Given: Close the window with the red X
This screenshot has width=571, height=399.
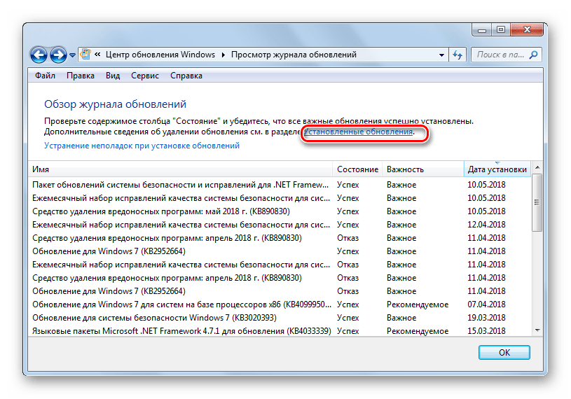Looking at the screenshot, I should point(527,30).
